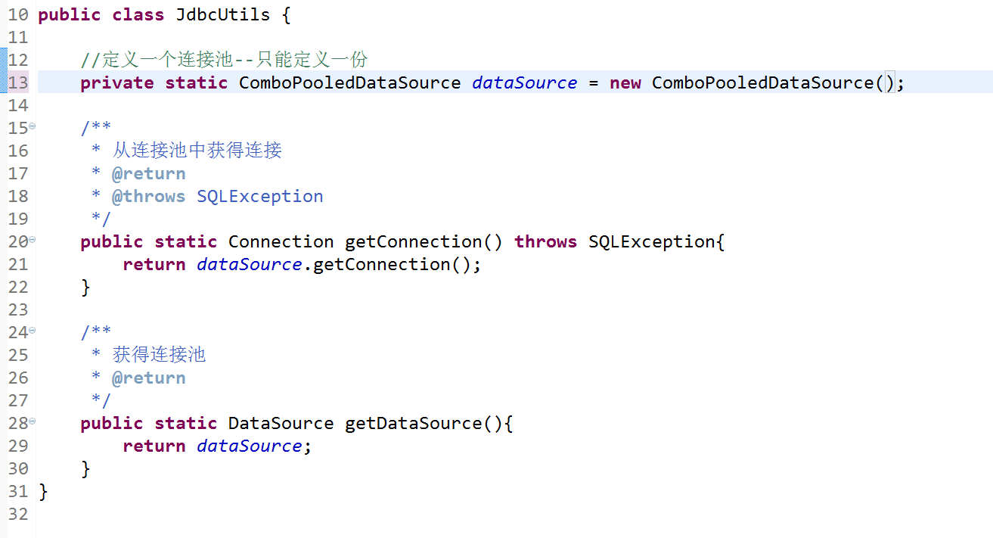The image size is (993, 538).
Task: Collapse the getConnection method at line 20
Action: [x=33, y=240]
